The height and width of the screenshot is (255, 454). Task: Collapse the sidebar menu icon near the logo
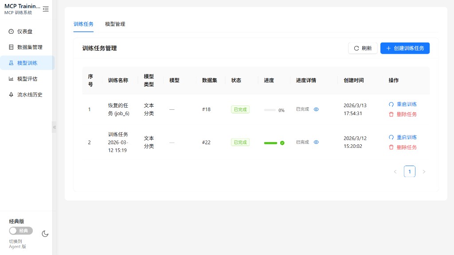[46, 9]
